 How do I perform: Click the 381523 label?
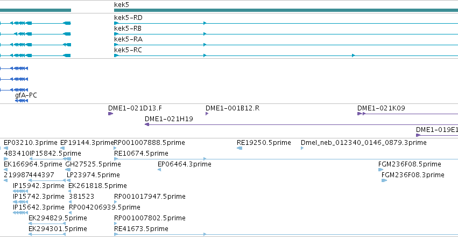pyautogui.click(x=81, y=197)
